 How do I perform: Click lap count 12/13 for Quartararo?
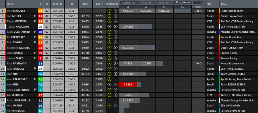(71, 32)
